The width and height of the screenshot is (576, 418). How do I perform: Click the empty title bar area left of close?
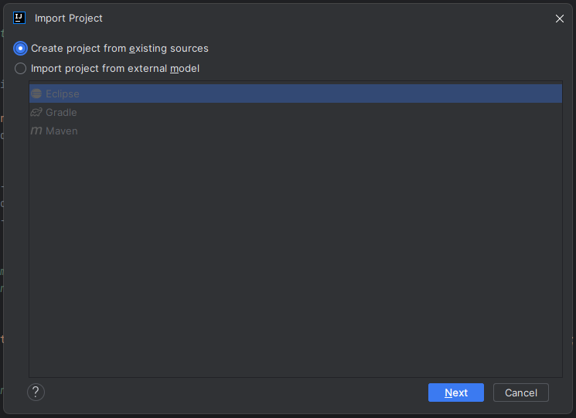point(348,18)
